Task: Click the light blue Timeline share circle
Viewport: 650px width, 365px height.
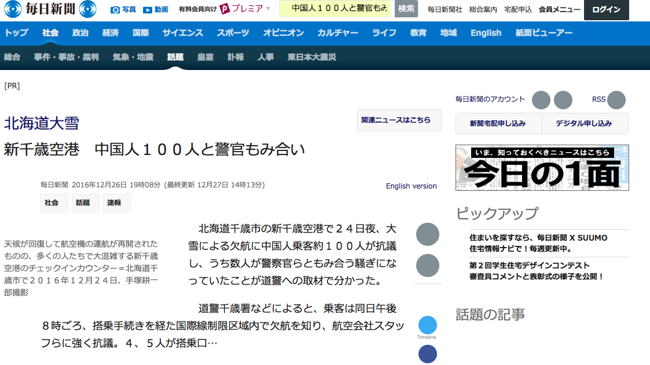Action: coord(427,325)
